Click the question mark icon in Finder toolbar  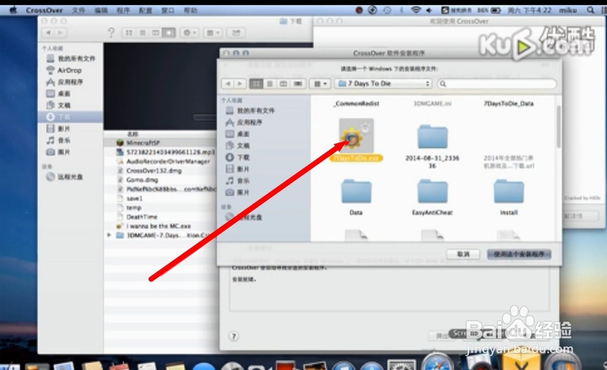pos(111,33)
